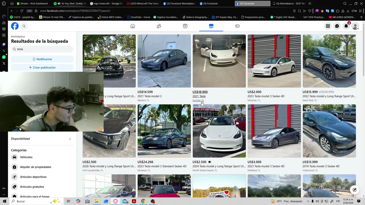Open Twitch in the Opera sidebar
This screenshot has width=365, height=205.
[x=4, y=44]
